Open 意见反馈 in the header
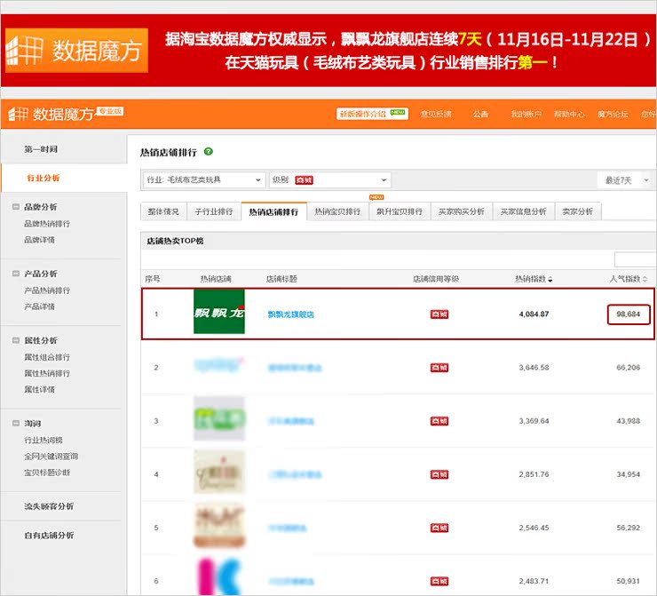 tap(436, 114)
